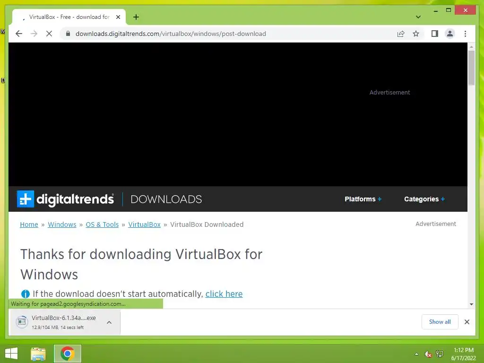Click Chrome taskbar icon
Image resolution: width=484 pixels, height=363 pixels.
67,354
